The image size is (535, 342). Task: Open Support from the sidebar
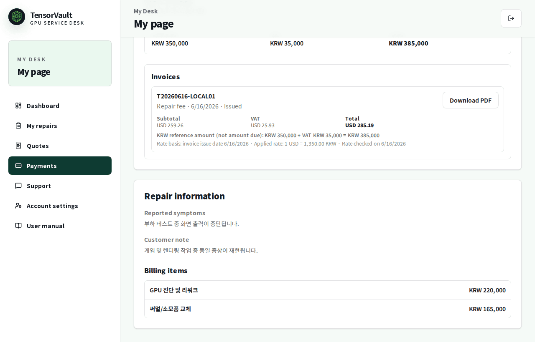(60, 186)
